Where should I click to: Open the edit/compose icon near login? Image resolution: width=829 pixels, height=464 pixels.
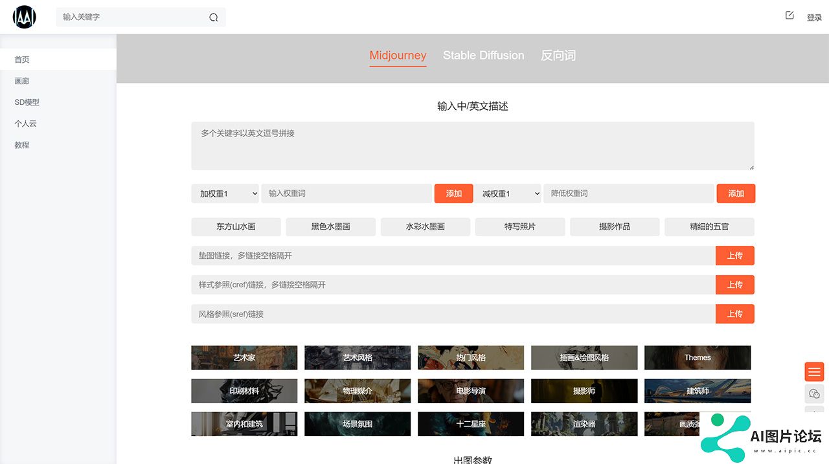(x=789, y=15)
